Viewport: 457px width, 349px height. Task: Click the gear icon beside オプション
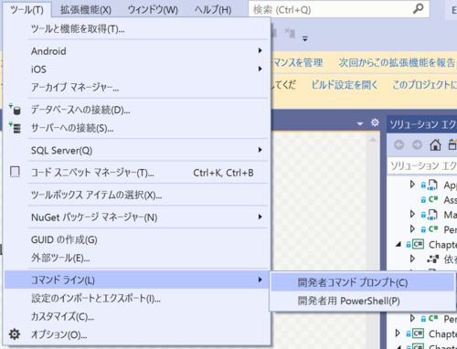click(15, 334)
